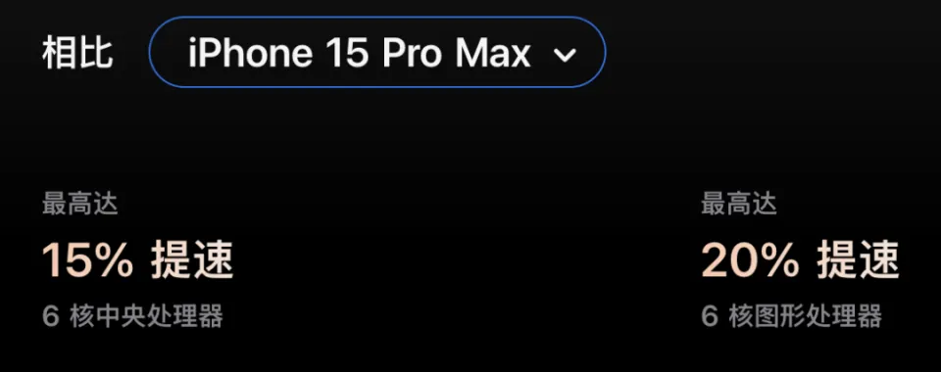The width and height of the screenshot is (941, 372).
Task: Expand the model comparison picker next to 相比
Action: 377,52
